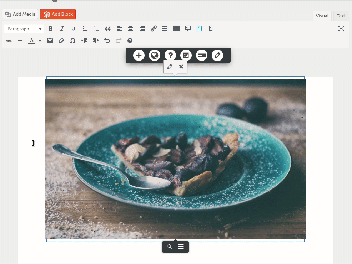
Task: Expand options via the hamburger icon below image
Action: pyautogui.click(x=181, y=246)
